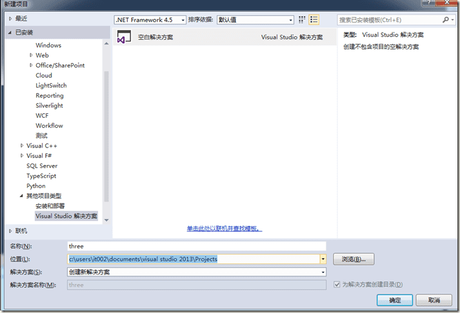Expand the 最近 (Recent) section
This screenshot has height=313, width=460.
point(10,19)
